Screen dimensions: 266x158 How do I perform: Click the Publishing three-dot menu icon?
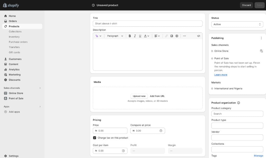coord(261,38)
